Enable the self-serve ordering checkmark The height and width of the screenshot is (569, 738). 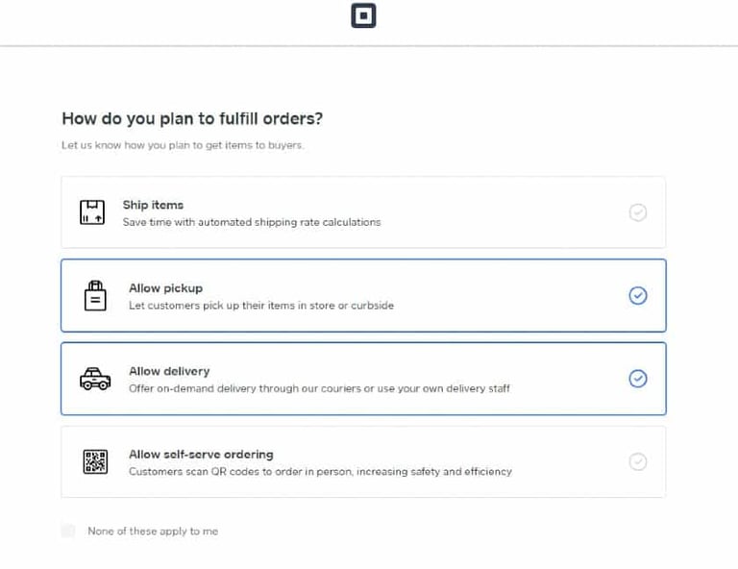click(x=637, y=461)
